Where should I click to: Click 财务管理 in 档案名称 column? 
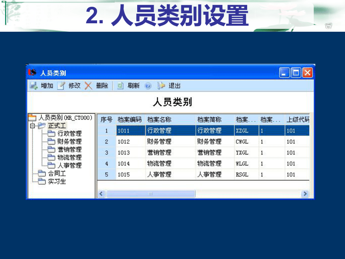(x=170, y=142)
